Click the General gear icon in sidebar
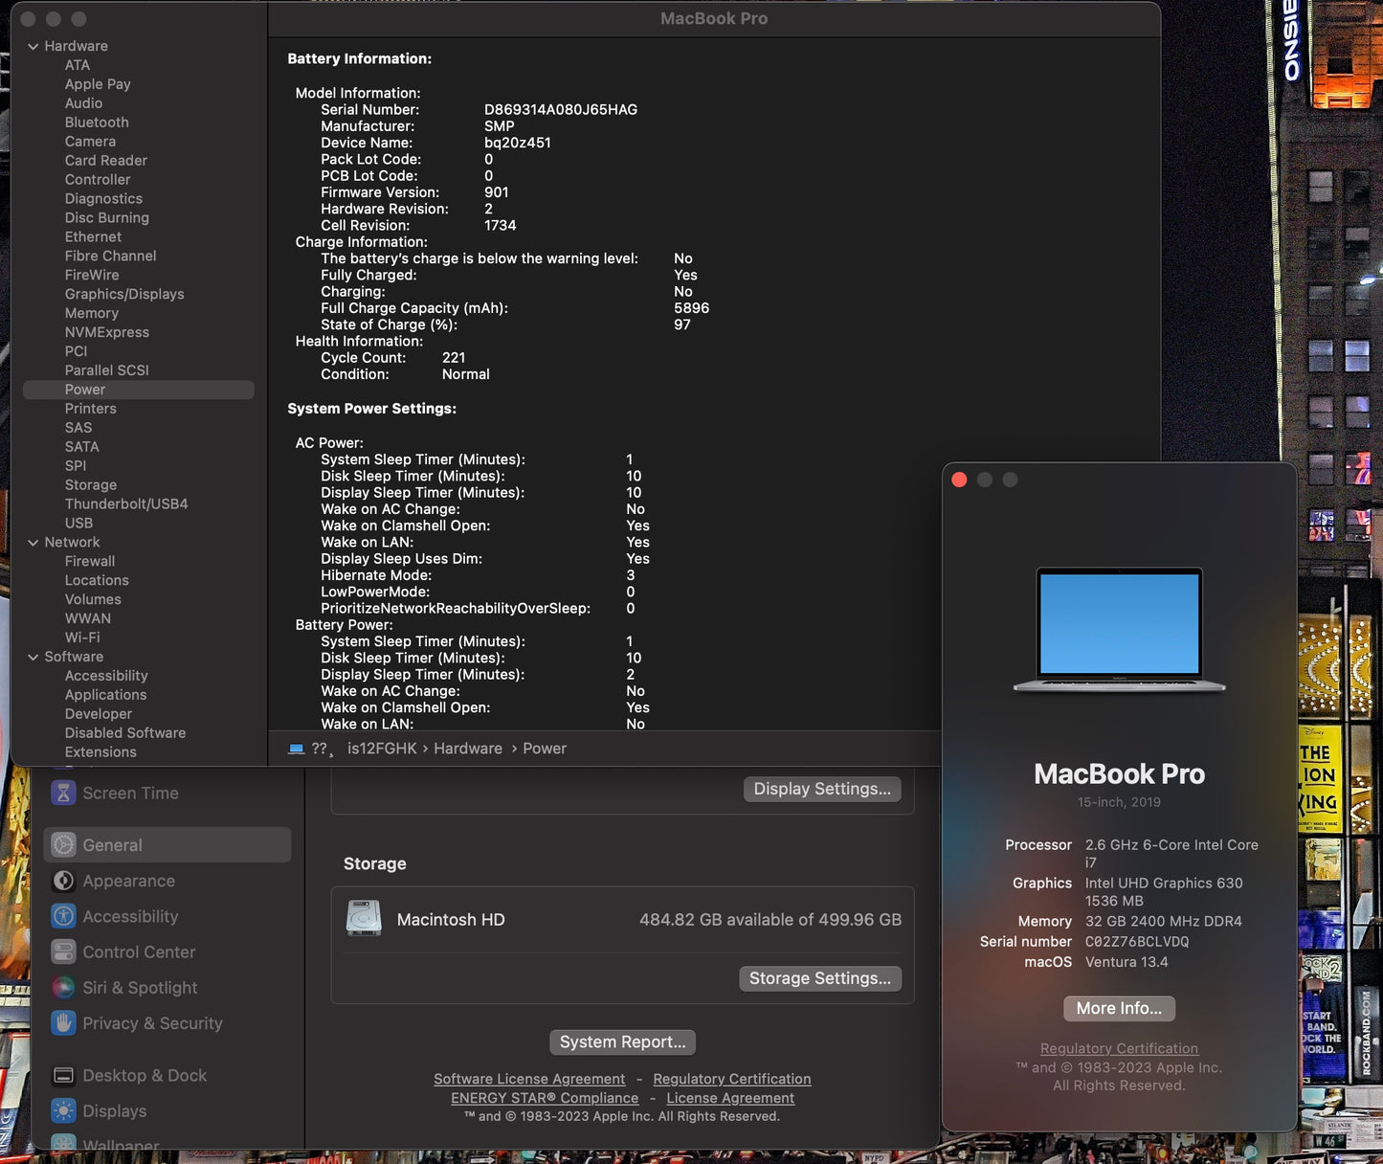 click(x=63, y=845)
